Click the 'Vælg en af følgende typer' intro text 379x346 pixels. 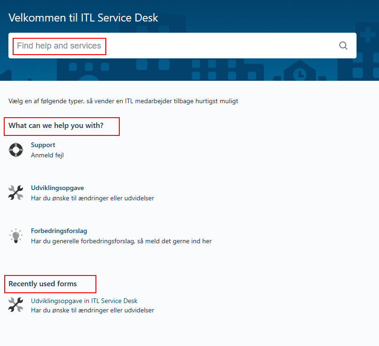click(123, 101)
